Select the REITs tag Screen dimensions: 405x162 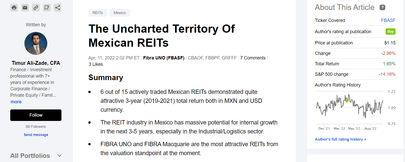98,13
